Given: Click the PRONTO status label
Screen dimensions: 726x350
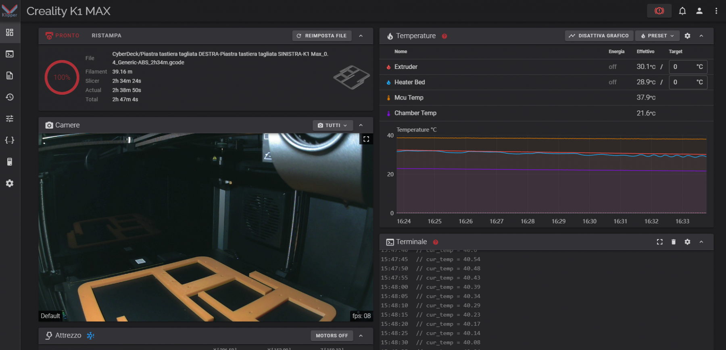Looking at the screenshot, I should pos(67,35).
